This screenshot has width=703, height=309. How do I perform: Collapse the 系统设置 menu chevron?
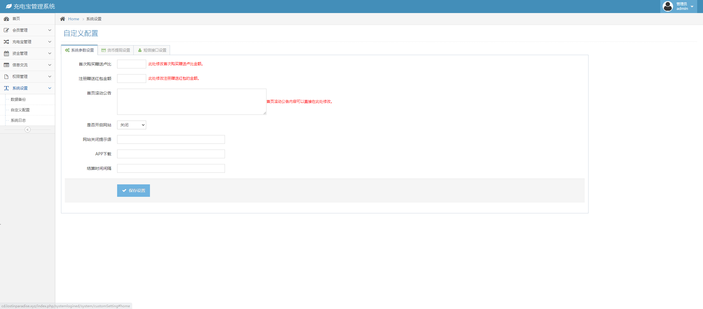(x=50, y=88)
